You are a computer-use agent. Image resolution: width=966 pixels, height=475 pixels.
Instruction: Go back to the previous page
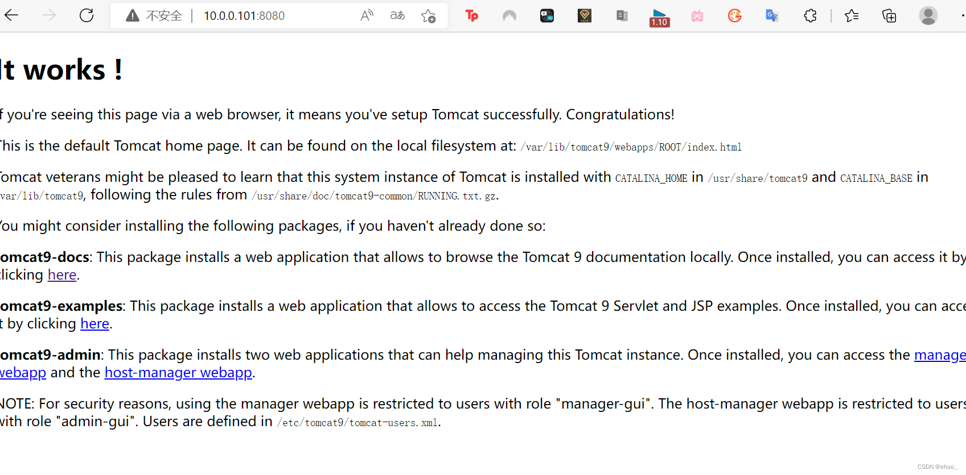(x=11, y=15)
